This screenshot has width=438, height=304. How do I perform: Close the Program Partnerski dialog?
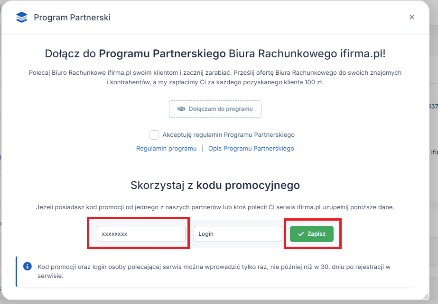(412, 17)
